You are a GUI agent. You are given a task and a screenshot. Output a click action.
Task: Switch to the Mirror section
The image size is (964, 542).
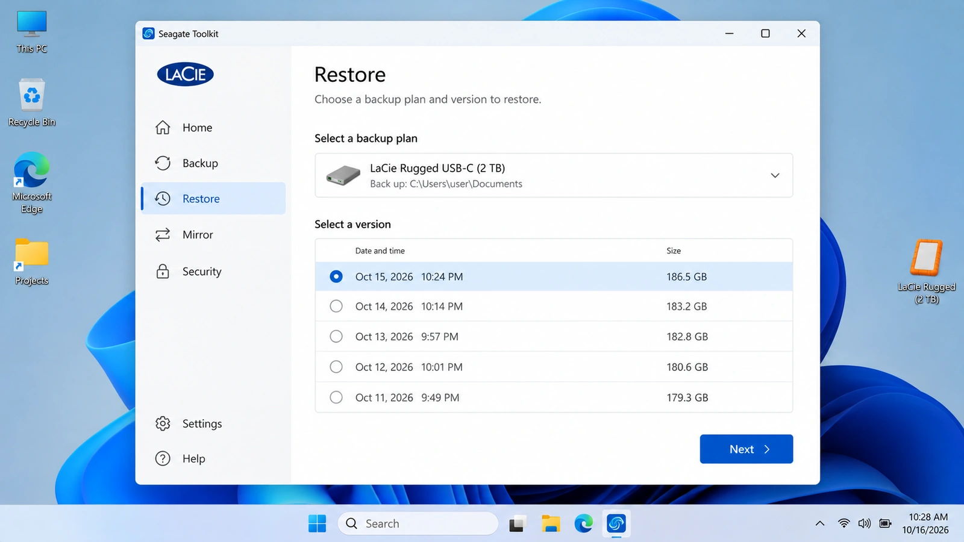pos(213,235)
